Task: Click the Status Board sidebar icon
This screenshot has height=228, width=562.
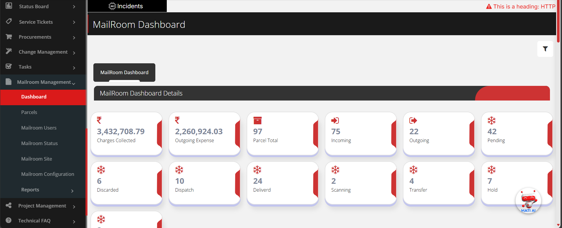Action: click(x=9, y=6)
